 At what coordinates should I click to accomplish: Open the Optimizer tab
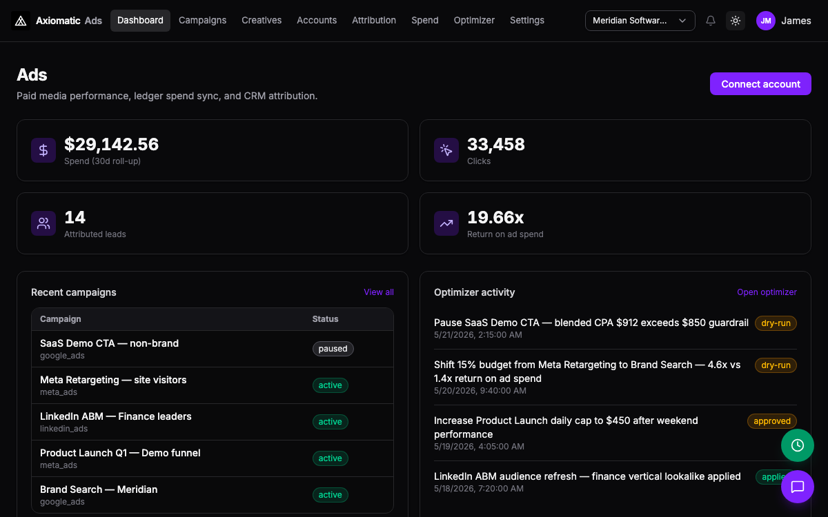pos(474,21)
